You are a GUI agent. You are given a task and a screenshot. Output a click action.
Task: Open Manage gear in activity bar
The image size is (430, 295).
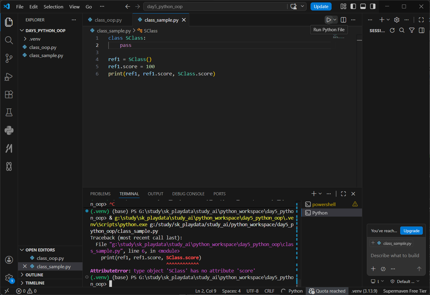(x=9, y=278)
